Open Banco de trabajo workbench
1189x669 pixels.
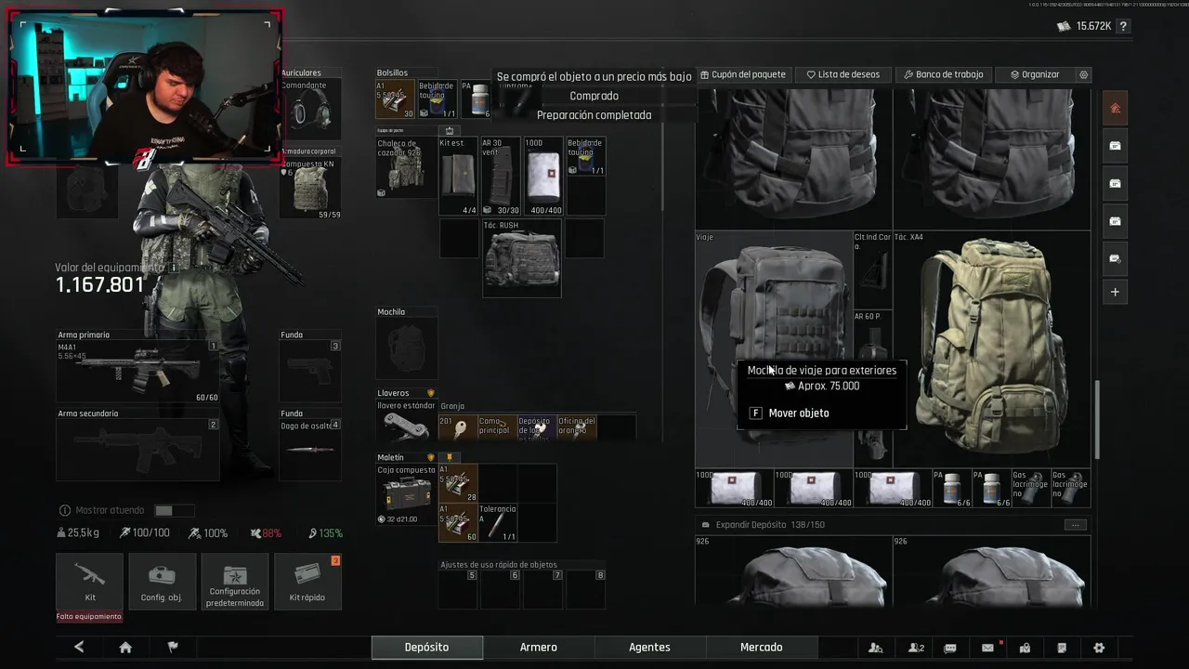(943, 74)
